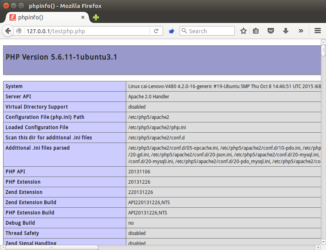
Task: Minimize the Firefox window
Action: 13,6
